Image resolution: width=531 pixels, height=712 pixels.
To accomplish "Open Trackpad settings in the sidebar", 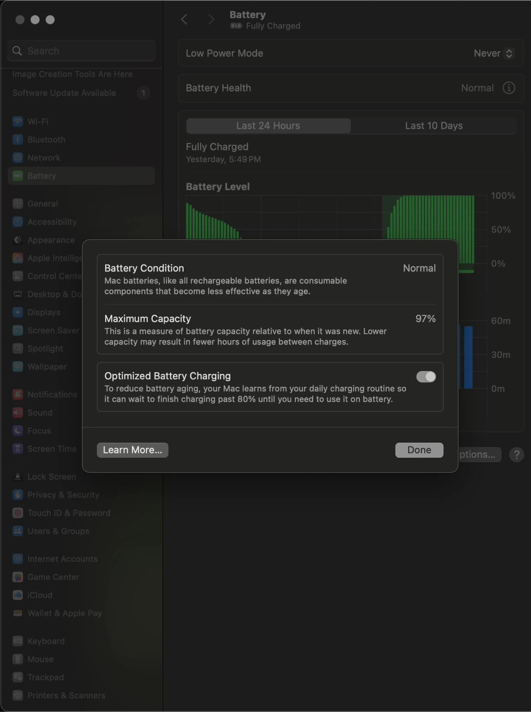I will (x=82, y=677).
